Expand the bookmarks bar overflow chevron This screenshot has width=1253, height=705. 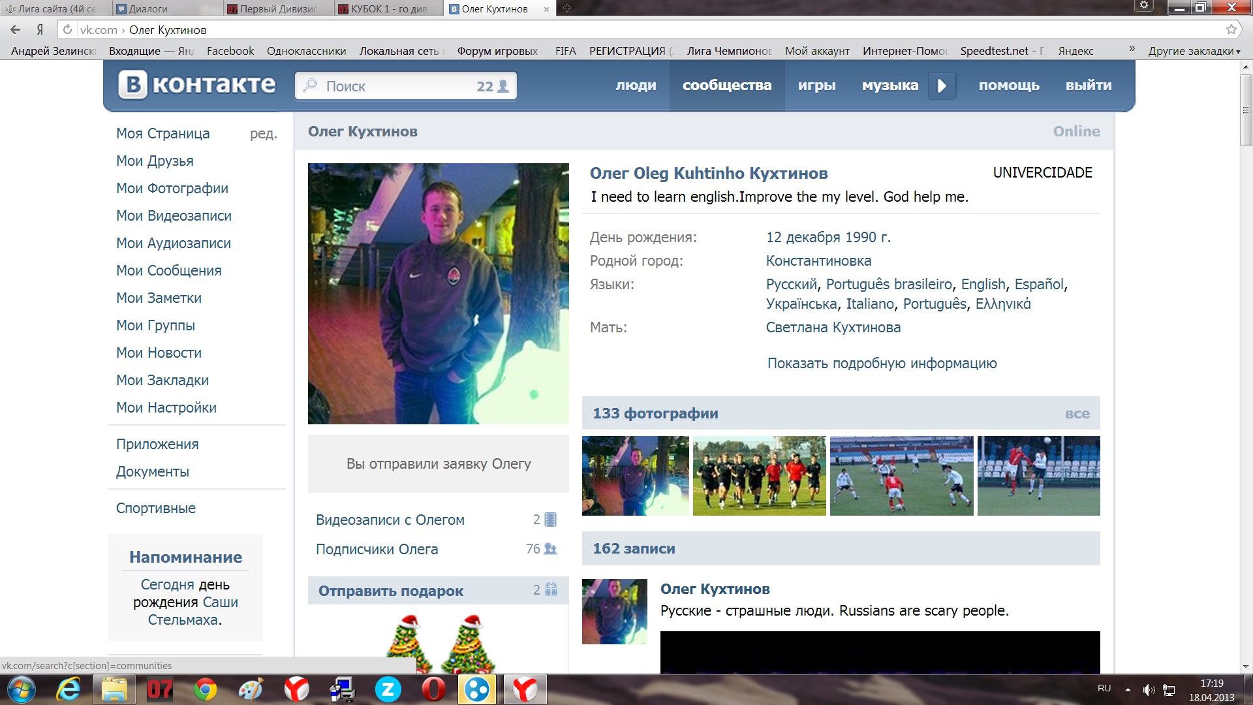click(1132, 50)
